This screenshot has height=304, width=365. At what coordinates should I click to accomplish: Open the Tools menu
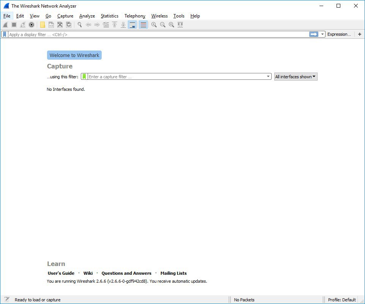click(179, 16)
